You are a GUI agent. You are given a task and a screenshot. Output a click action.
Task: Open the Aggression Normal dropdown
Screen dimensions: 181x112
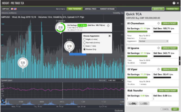click(x=153, y=41)
